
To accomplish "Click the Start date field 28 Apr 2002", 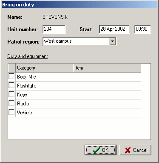I will pyautogui.click(x=114, y=29).
